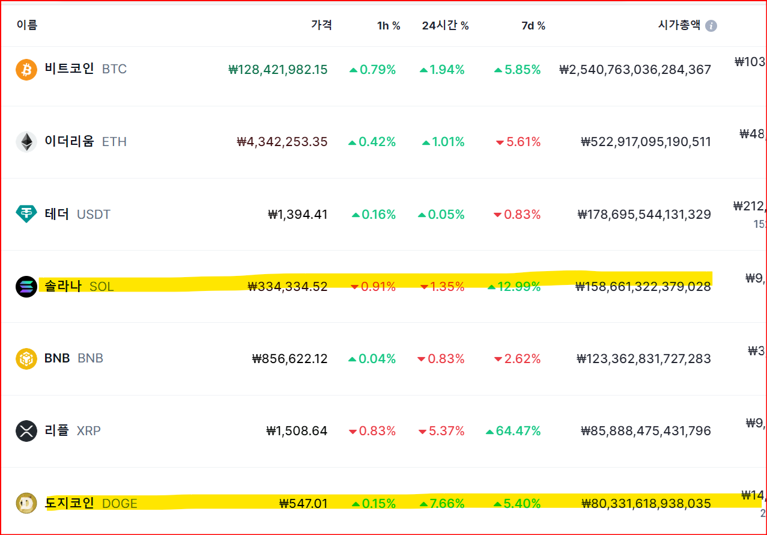Click Dogecoin's 7d change 5.40%
The height and width of the screenshot is (535, 767).
[518, 504]
